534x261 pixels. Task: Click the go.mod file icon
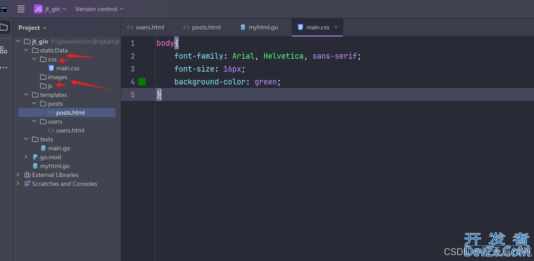point(35,157)
